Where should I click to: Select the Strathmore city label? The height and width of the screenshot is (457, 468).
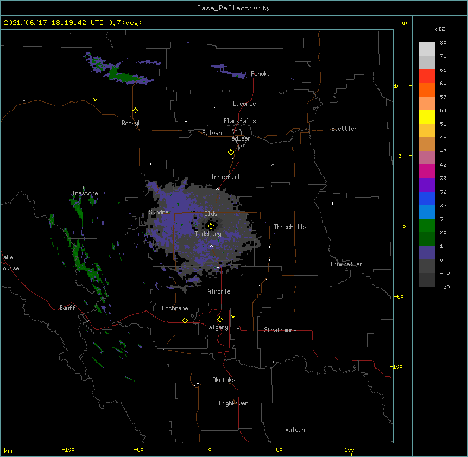pyautogui.click(x=280, y=330)
